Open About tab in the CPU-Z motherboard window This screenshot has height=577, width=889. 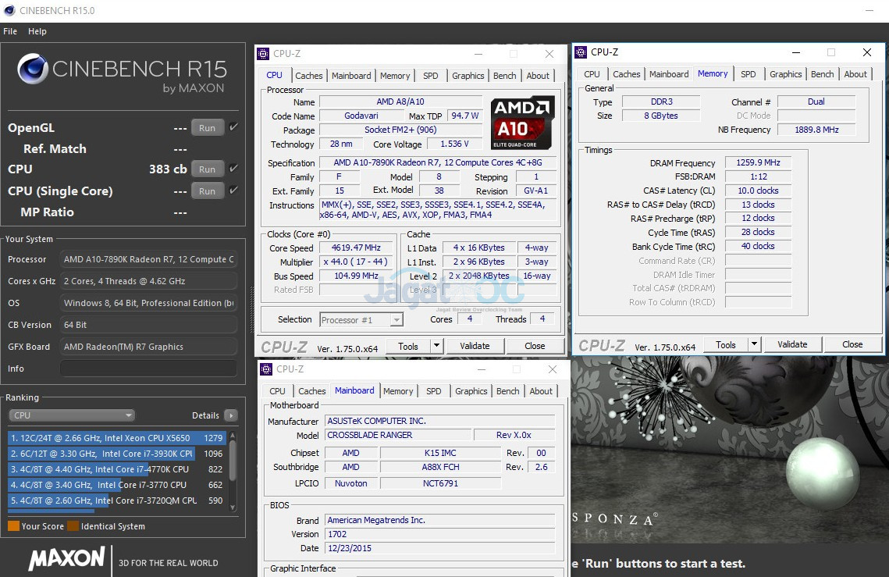tap(541, 391)
